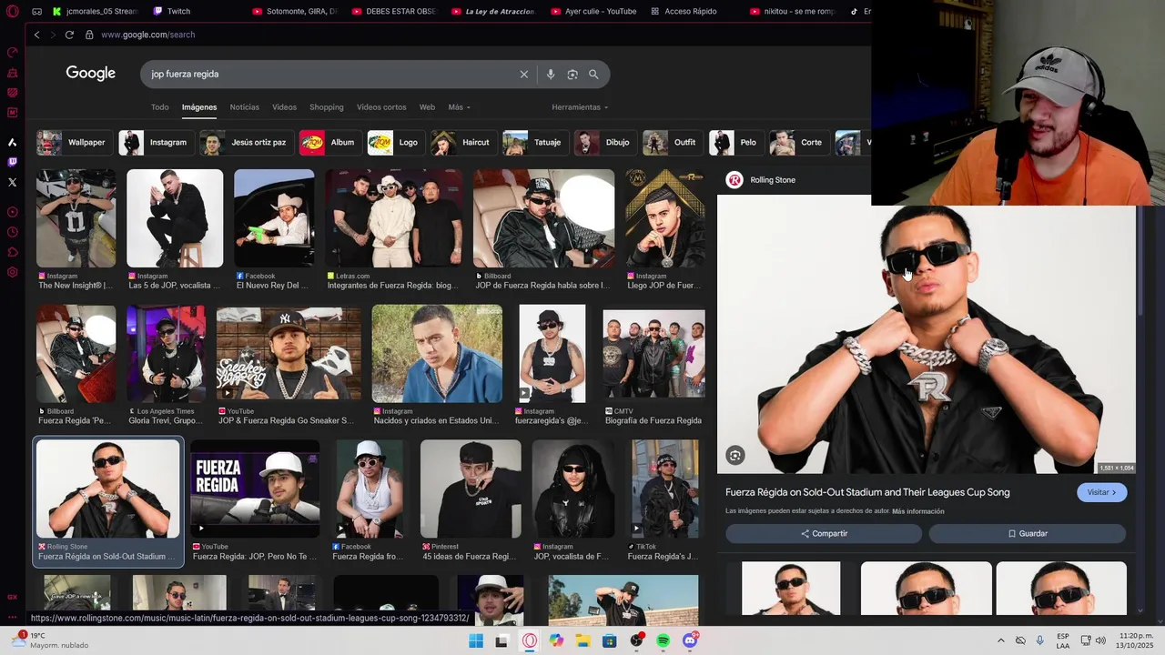This screenshot has width=1165, height=655.
Task: Open Twitch icon in Opera sidebar
Action: pos(12,162)
